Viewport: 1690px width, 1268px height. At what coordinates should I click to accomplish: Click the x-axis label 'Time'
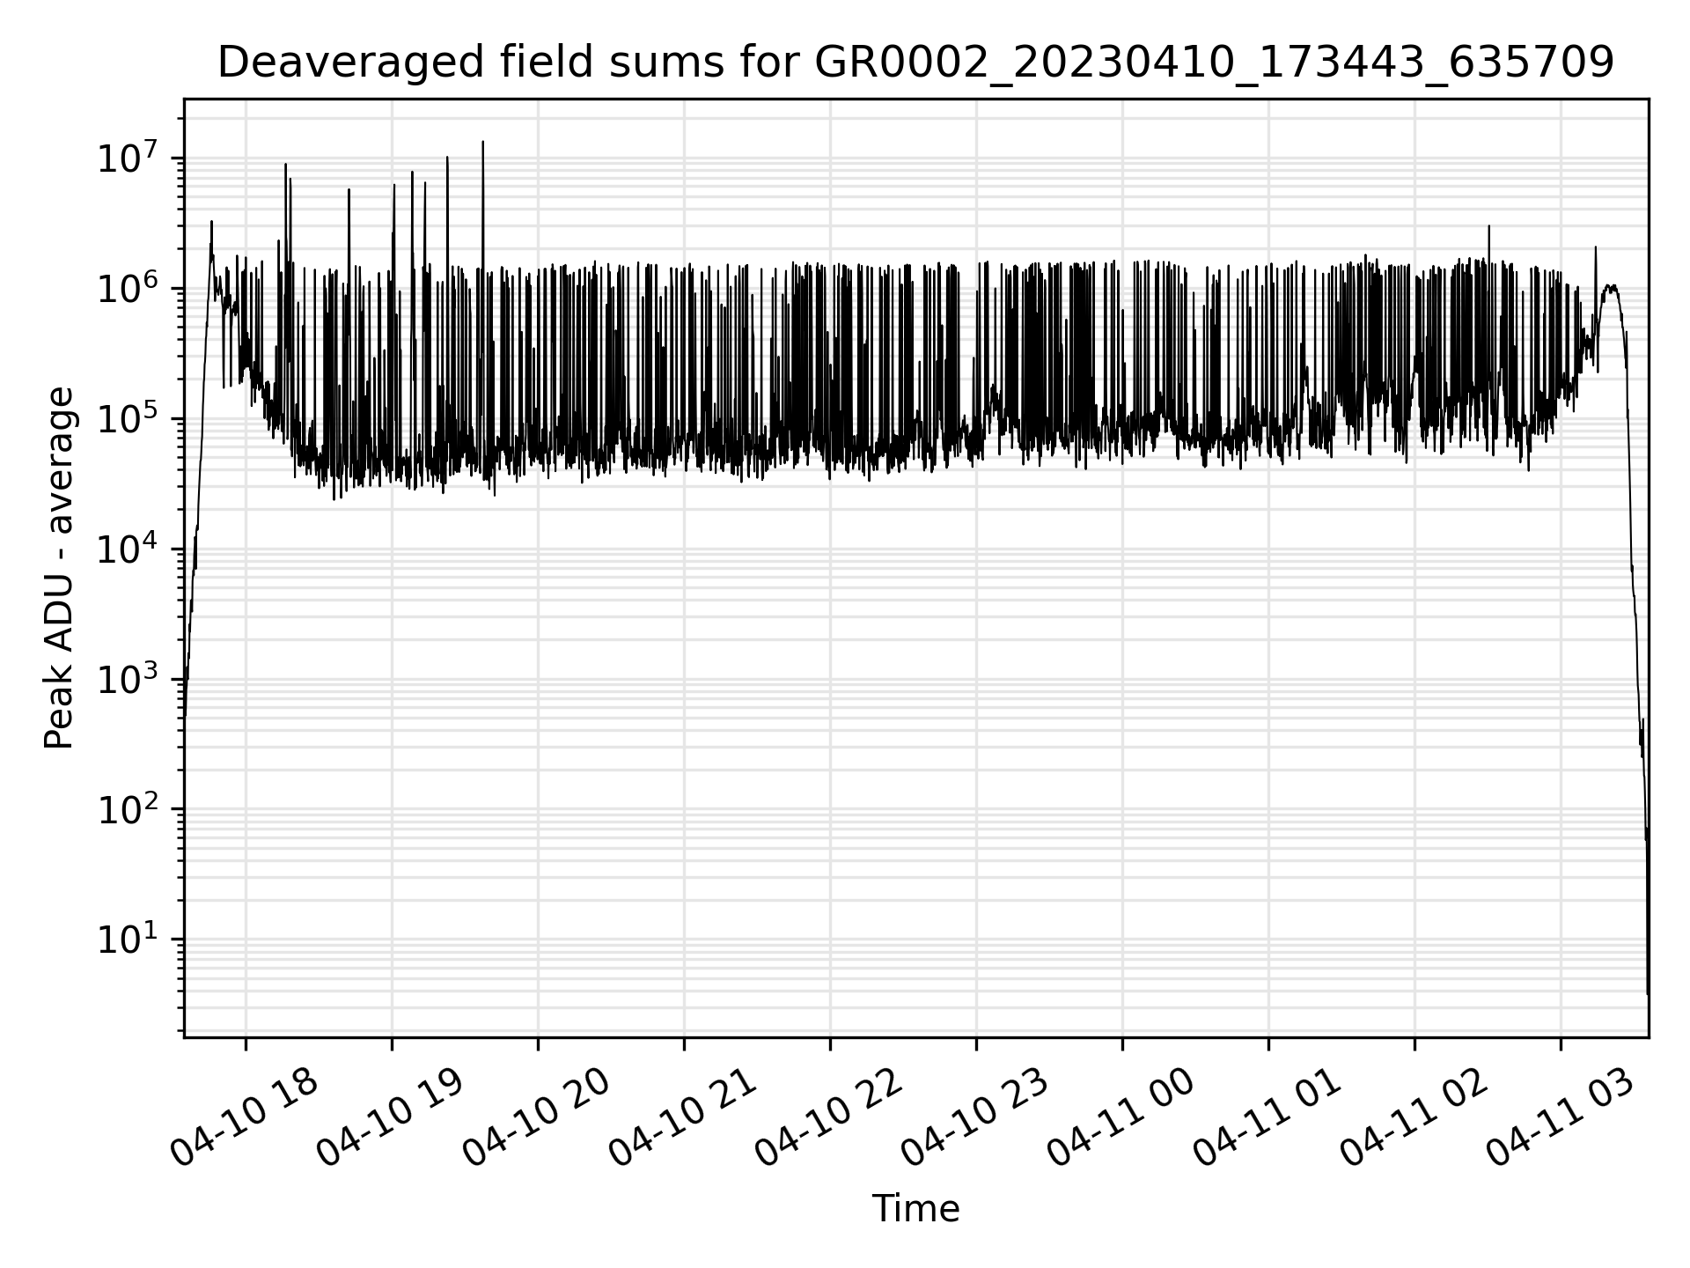pyautogui.click(x=915, y=1209)
